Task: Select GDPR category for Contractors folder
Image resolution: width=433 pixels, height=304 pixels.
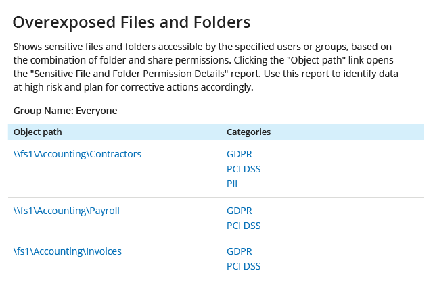Action: [239, 154]
